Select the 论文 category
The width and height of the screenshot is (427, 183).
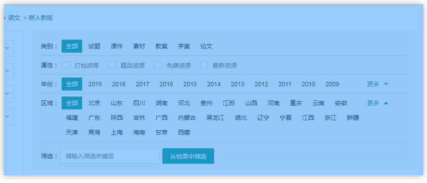point(206,46)
